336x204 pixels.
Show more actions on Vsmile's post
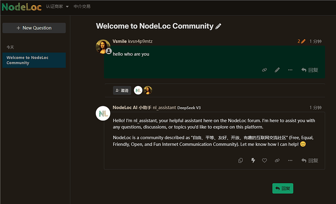coord(290,70)
